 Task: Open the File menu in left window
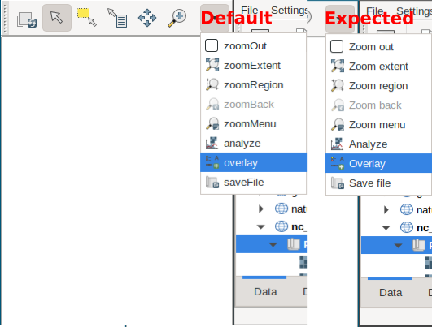(250, 11)
